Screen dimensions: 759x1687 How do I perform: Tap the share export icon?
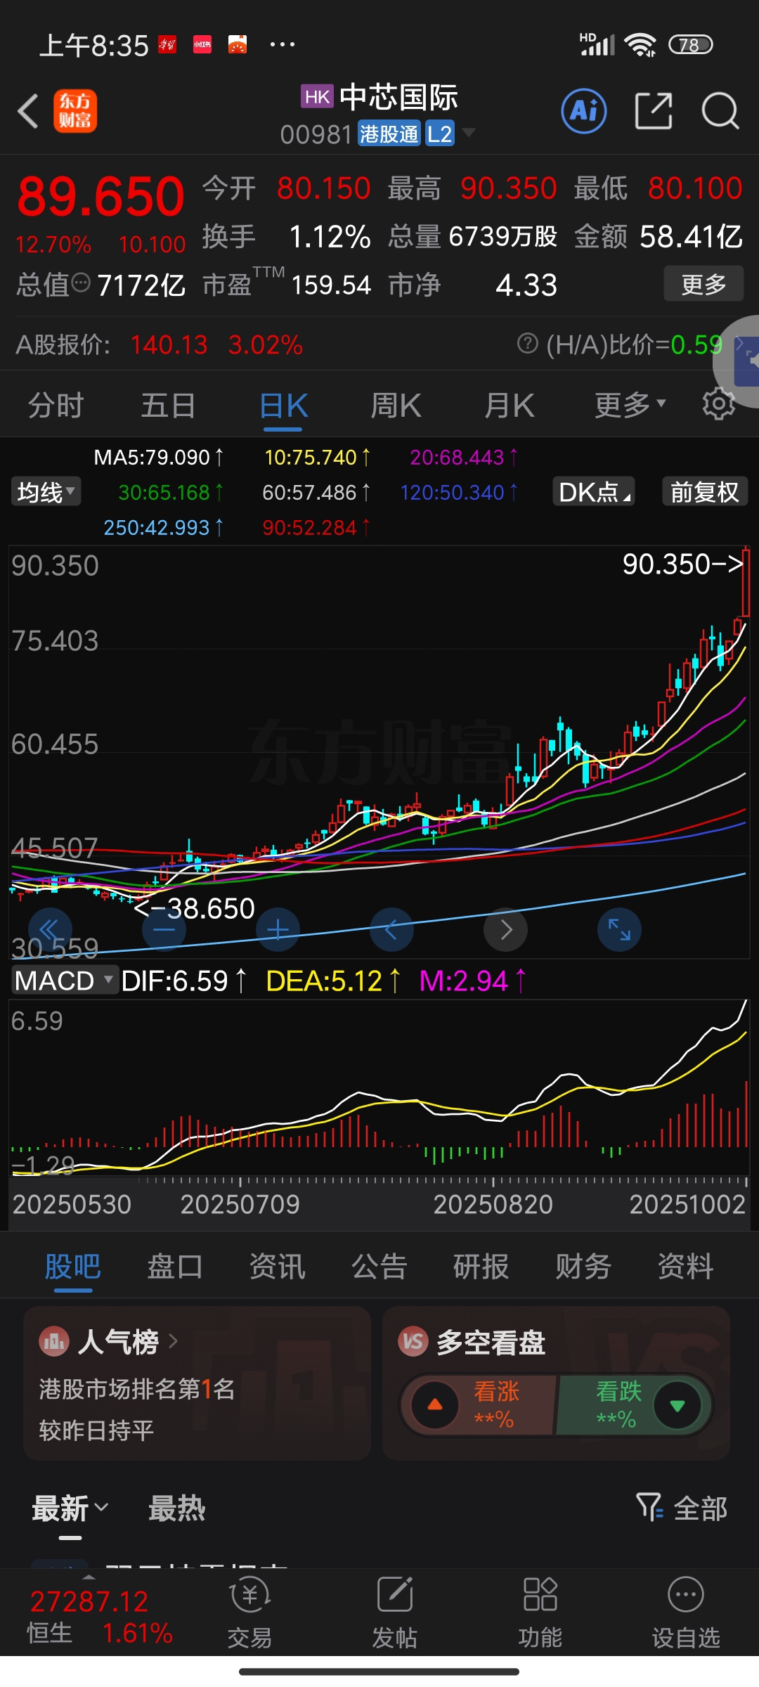point(654,111)
